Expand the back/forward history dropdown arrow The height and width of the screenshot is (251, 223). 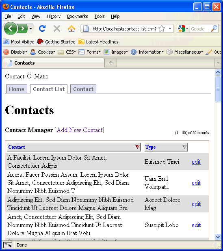[x=30, y=29]
